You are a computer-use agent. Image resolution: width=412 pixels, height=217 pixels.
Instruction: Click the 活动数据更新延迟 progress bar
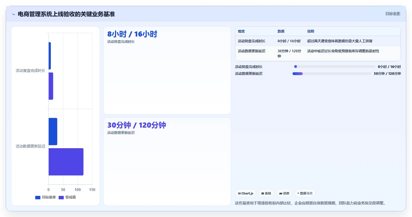[x=332, y=74]
